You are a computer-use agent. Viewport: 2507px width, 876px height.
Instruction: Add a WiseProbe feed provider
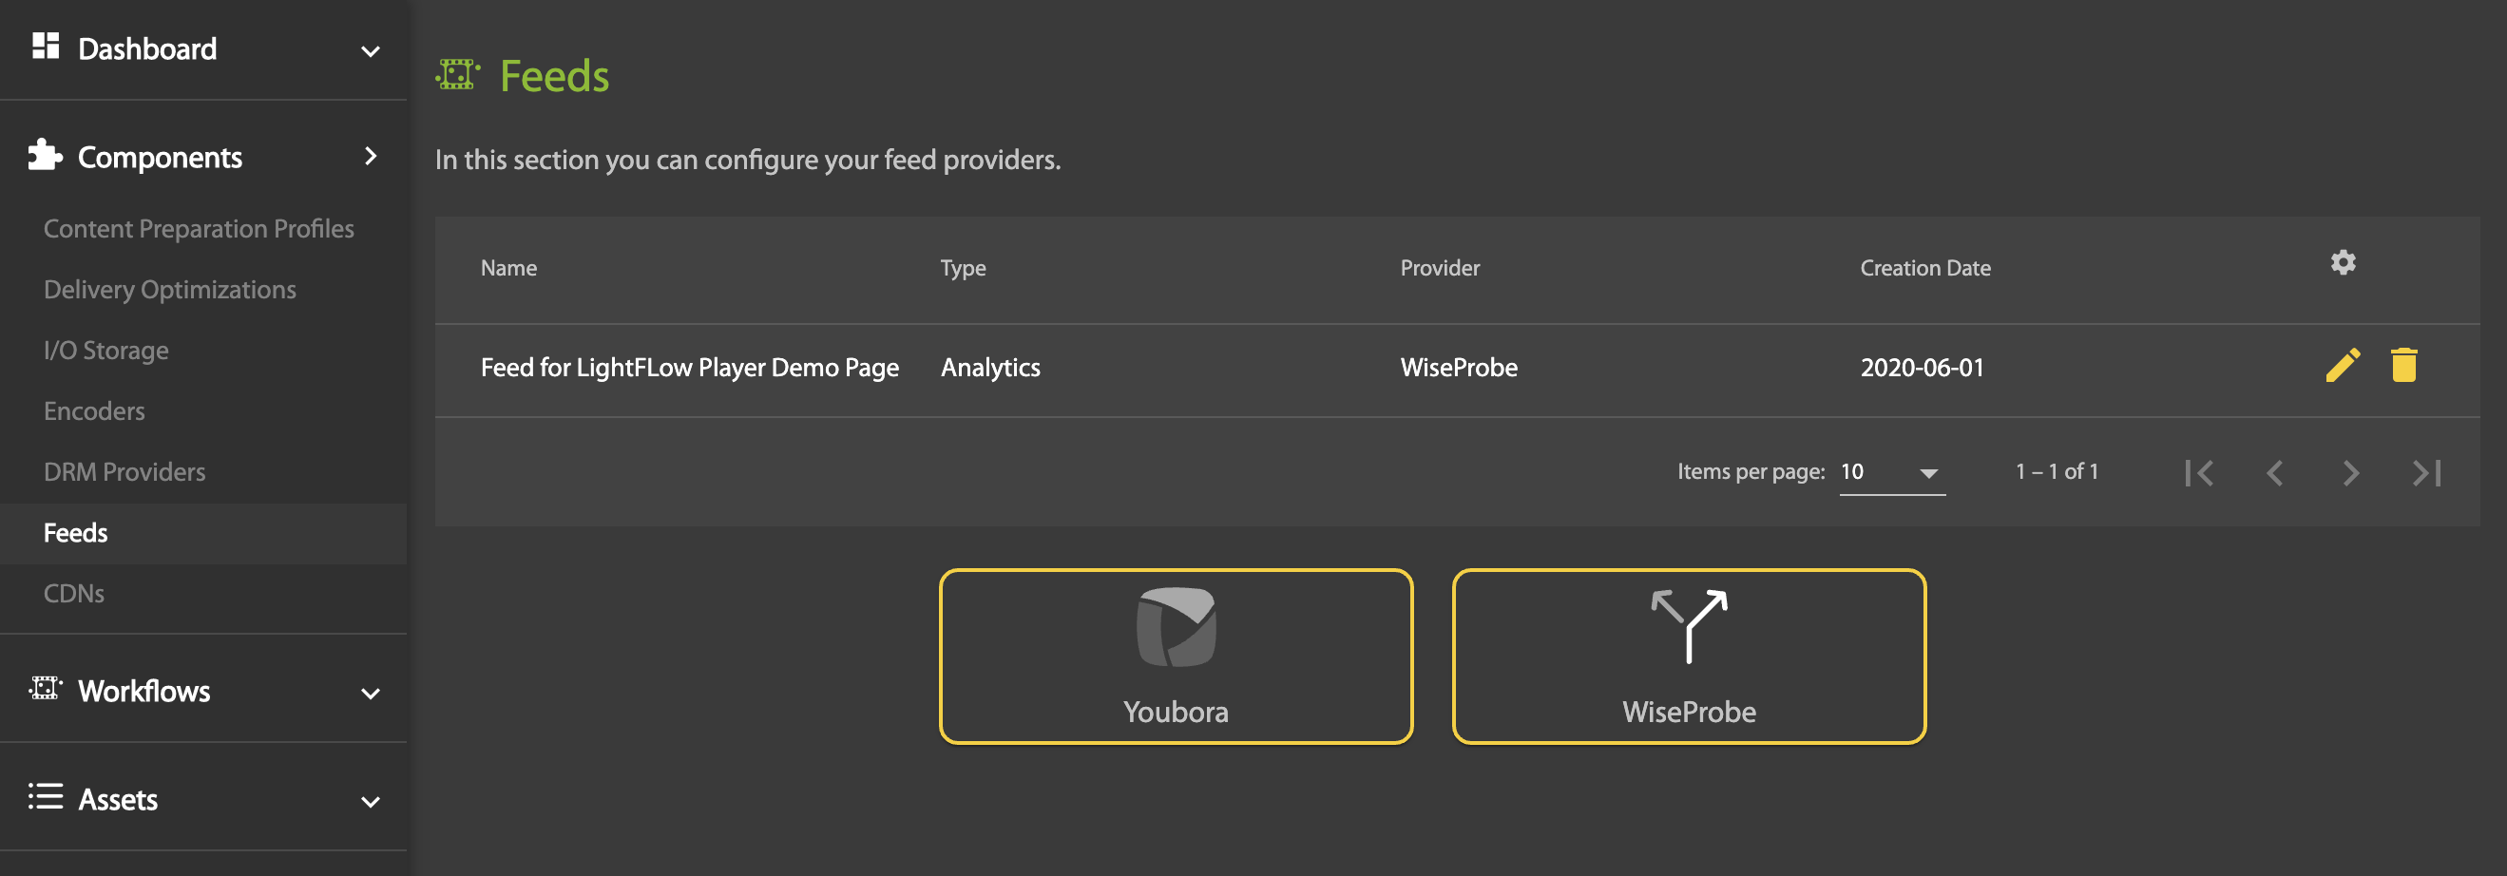coord(1688,656)
